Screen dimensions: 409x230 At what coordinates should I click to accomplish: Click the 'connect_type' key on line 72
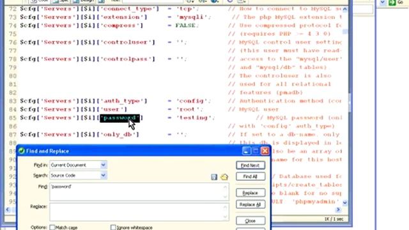click(x=130, y=9)
